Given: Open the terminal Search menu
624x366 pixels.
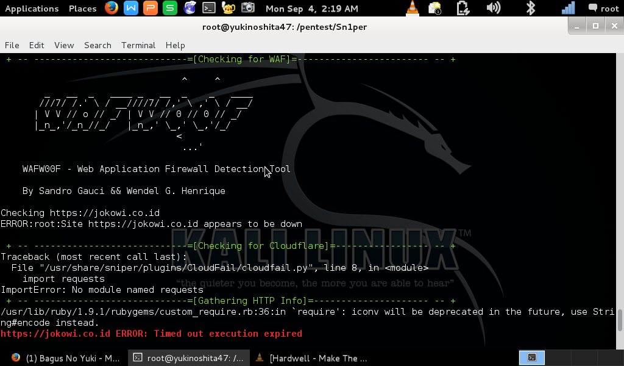Looking at the screenshot, I should (x=97, y=45).
